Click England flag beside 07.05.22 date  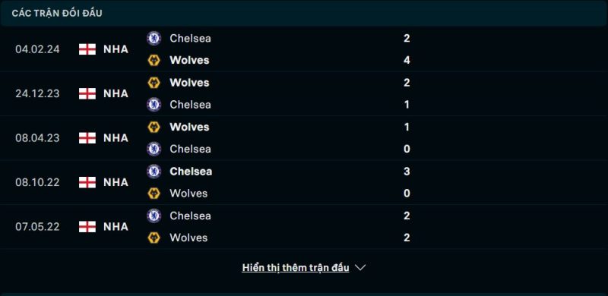click(87, 227)
